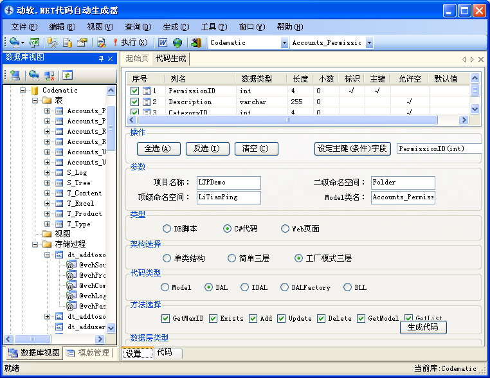Expand the S_Tree table node
Viewport: 490px width, 378px height.
point(47,183)
